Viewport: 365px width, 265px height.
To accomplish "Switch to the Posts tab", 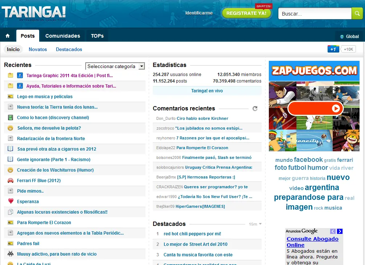I will pos(28,36).
